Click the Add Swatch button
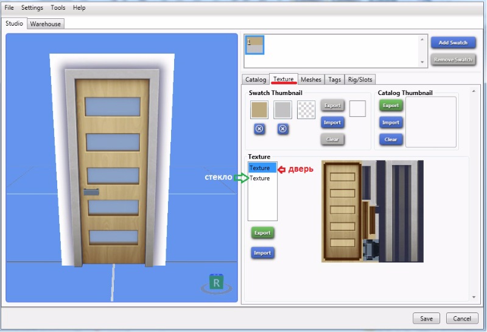This screenshot has width=487, height=332. click(453, 43)
